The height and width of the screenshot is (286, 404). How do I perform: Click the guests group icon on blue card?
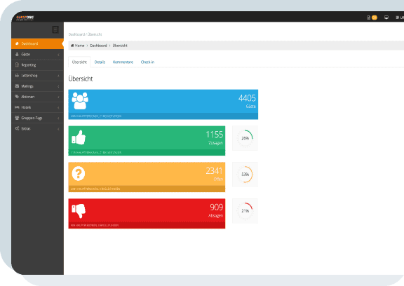80,101
